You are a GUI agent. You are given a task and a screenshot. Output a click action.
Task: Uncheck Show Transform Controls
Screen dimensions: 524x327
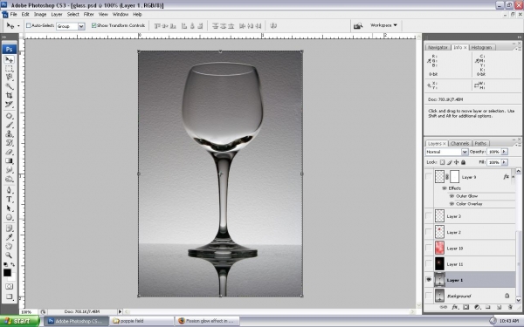[x=94, y=25]
